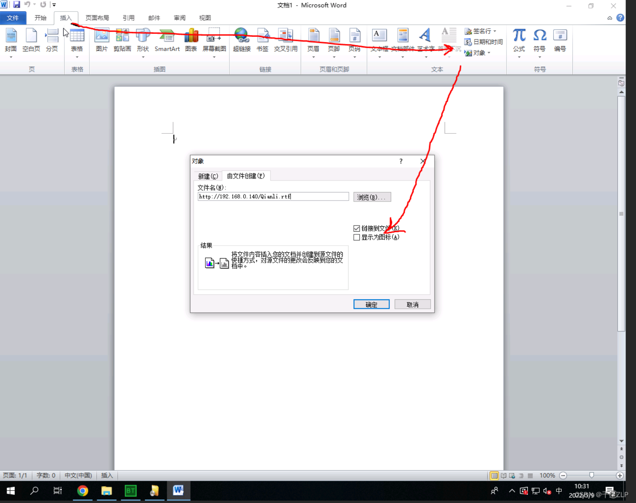
Task: Open the File (文件) tab
Action: 13,18
